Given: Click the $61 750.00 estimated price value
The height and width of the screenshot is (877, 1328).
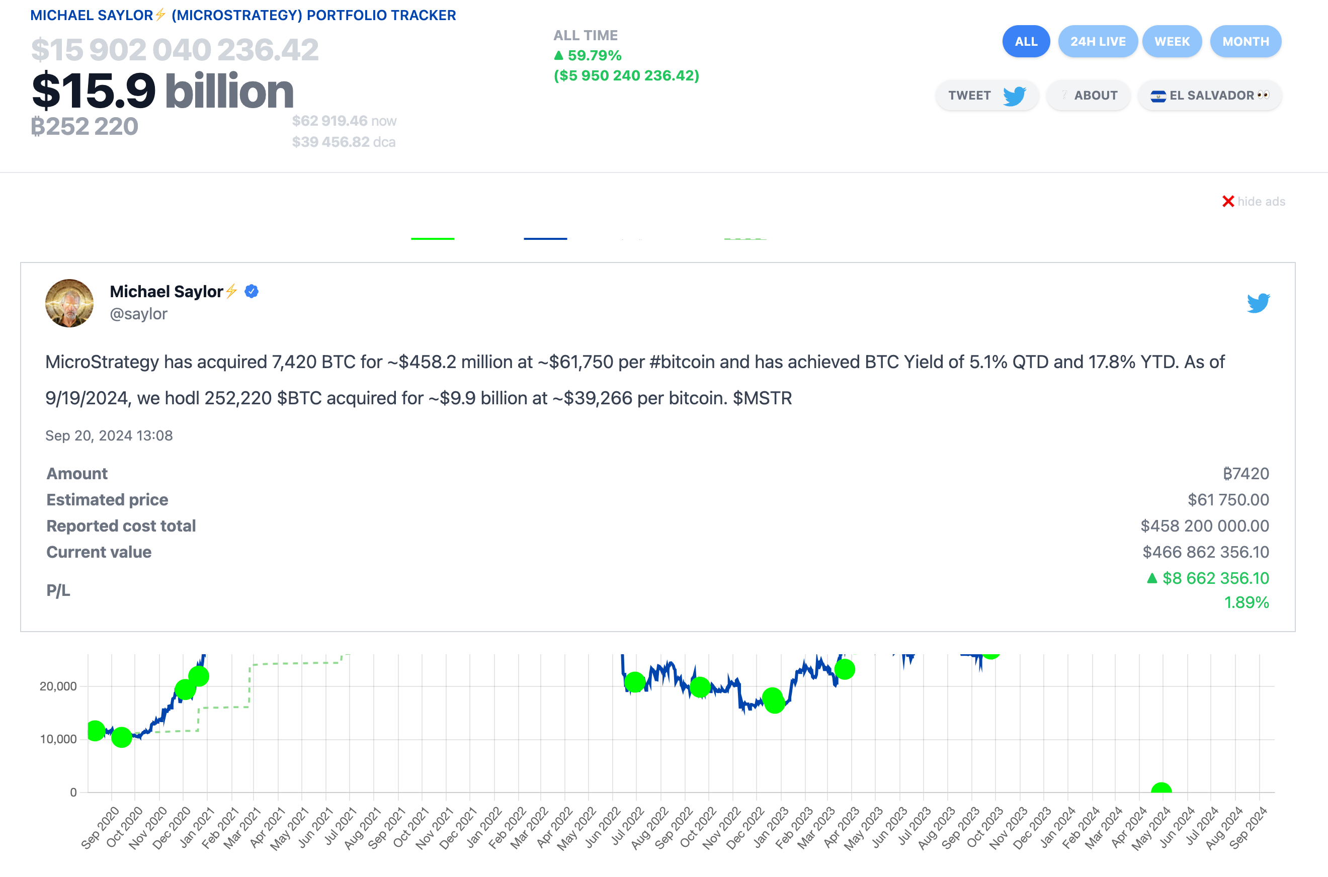Looking at the screenshot, I should tap(1228, 499).
